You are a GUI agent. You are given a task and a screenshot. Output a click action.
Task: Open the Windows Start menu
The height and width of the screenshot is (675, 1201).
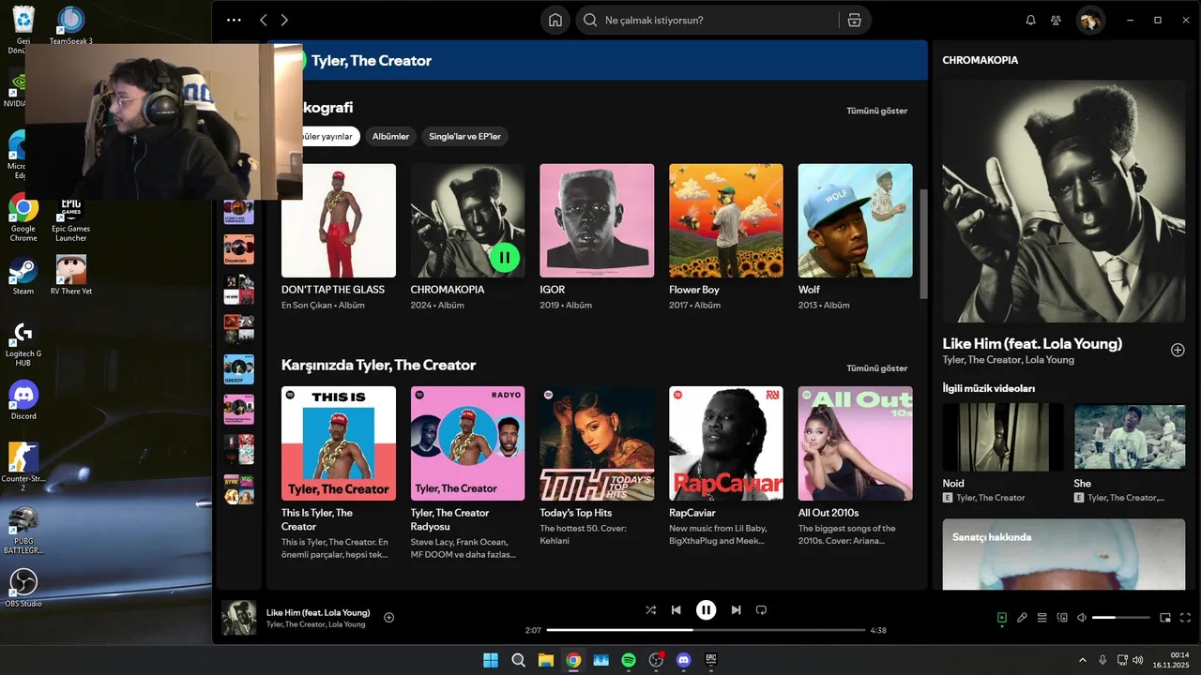[x=491, y=660]
